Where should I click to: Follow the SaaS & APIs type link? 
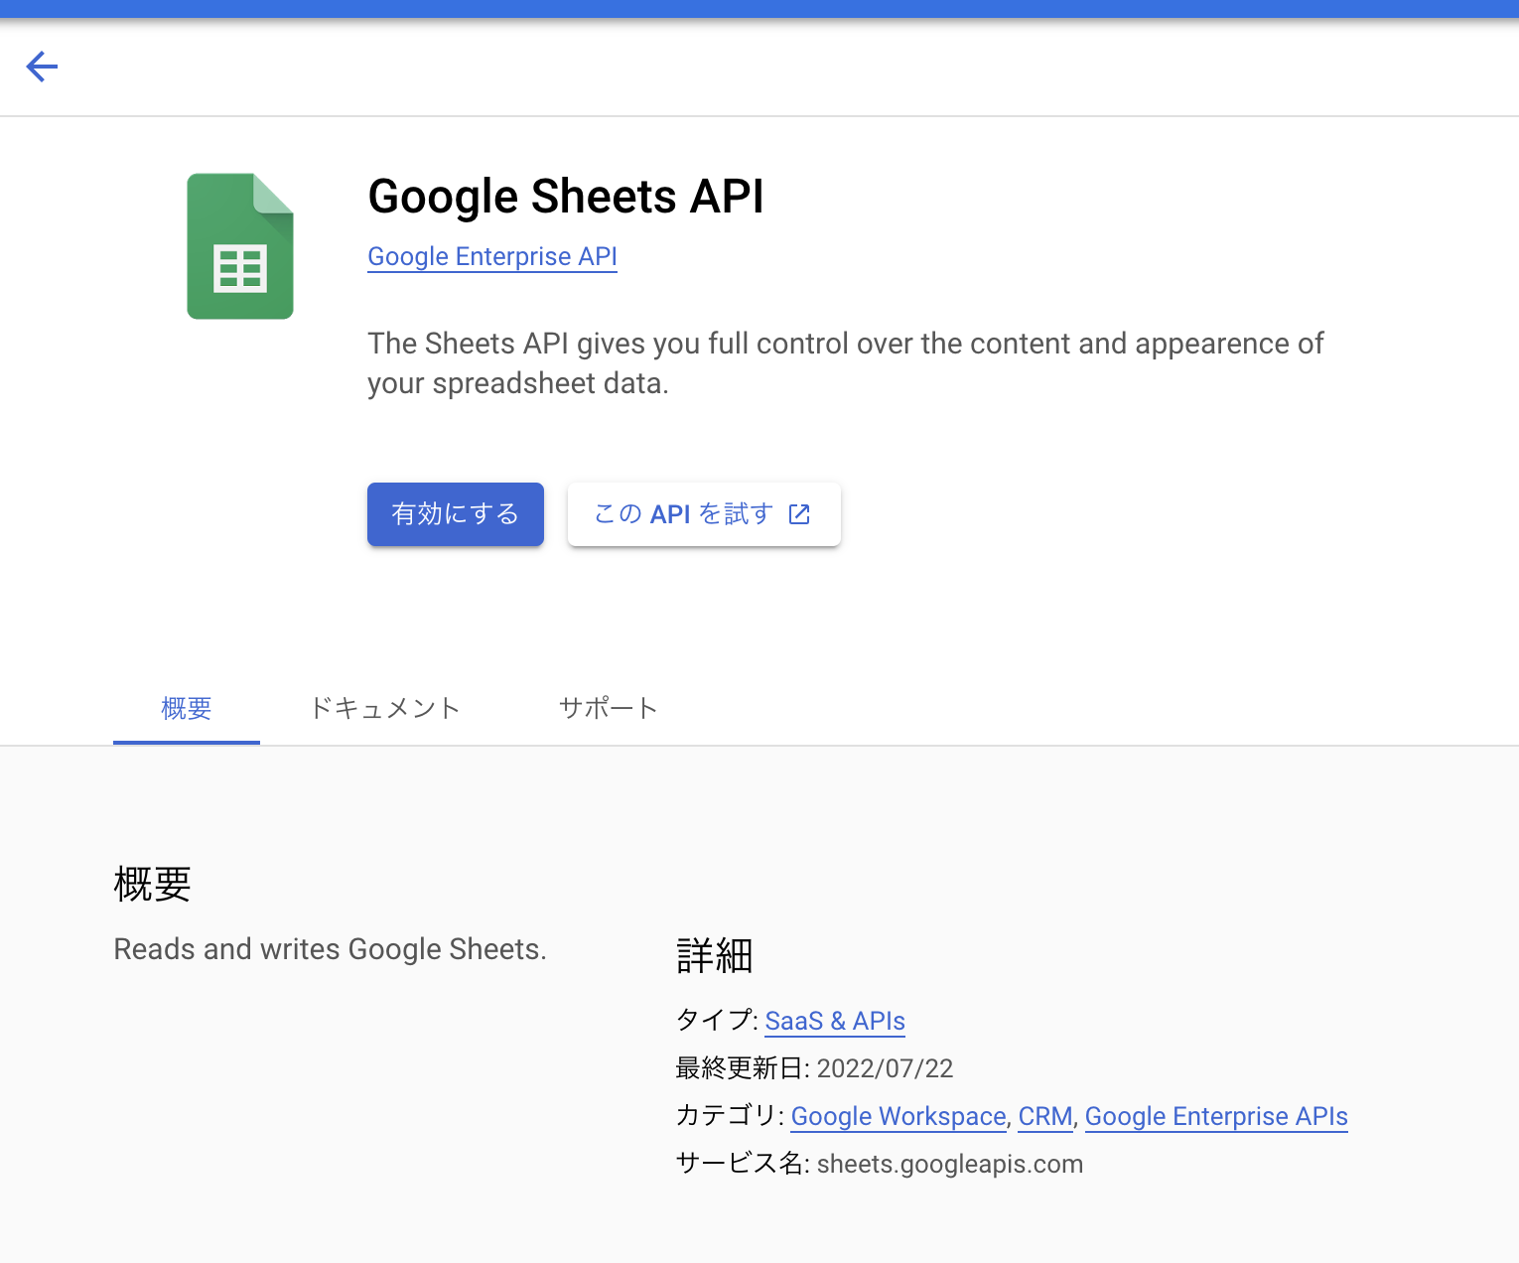(834, 1021)
